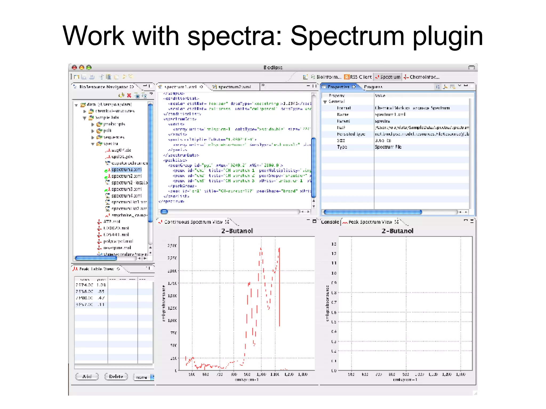
Task: Click the red delete icon in BioResource Navigator
Action: (x=129, y=95)
